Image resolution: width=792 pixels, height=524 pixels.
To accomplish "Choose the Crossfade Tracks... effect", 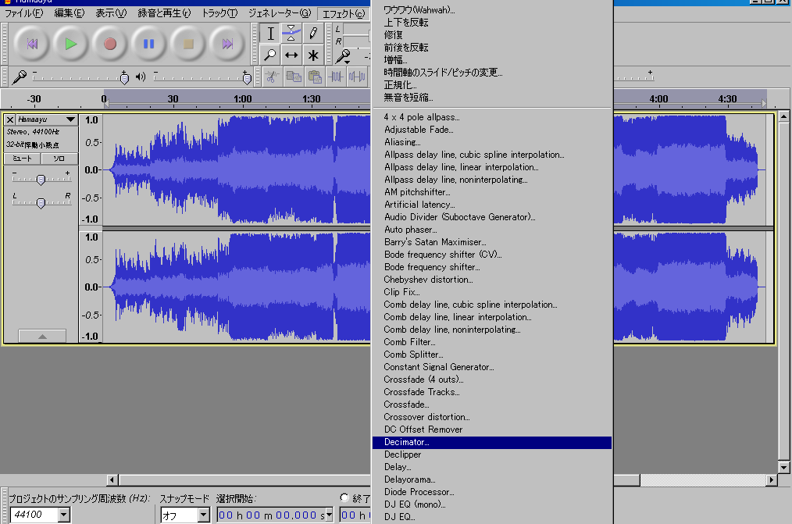I will (x=492, y=392).
